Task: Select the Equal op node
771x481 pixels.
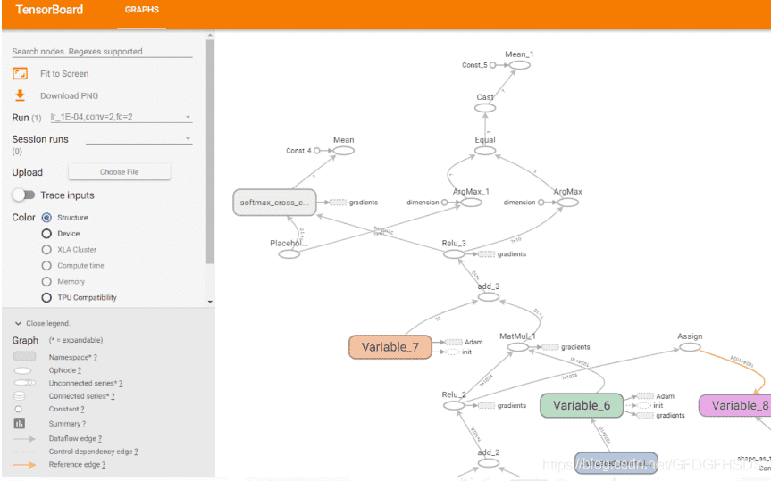Action: (485, 150)
